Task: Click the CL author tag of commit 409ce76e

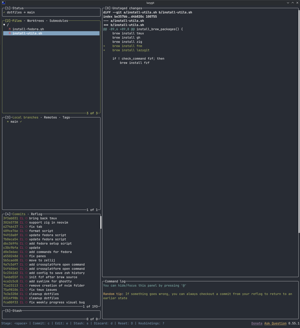Action: pos(22,231)
